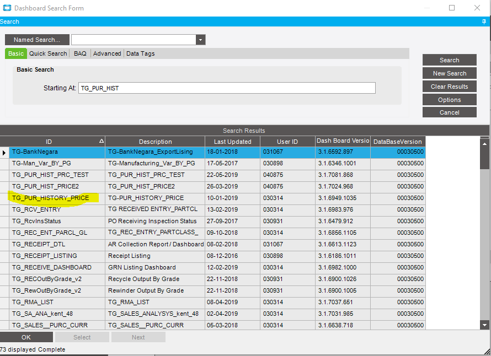Open the BAQ tab
This screenshot has height=356, width=491.
[x=80, y=53]
